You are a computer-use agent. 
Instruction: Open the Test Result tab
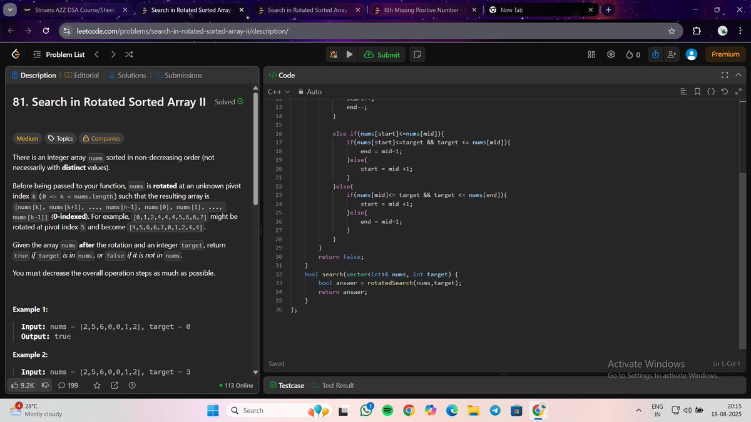tap(334, 386)
